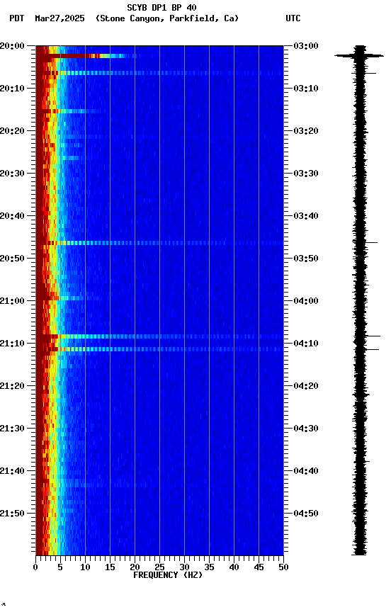Click the '21:30' PDT time label
391x612 pixels.
(12, 429)
